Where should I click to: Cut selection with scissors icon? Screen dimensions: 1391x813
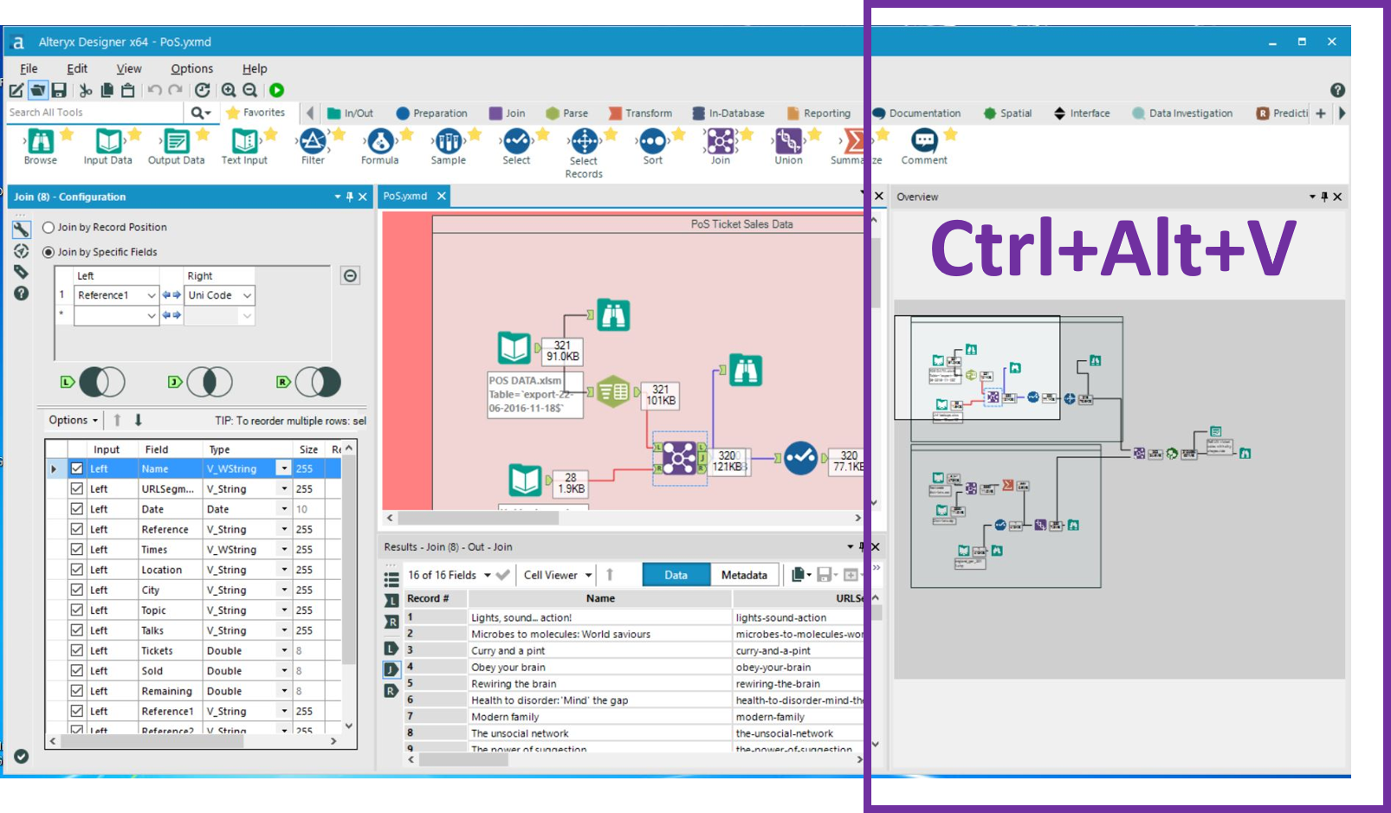tap(85, 90)
